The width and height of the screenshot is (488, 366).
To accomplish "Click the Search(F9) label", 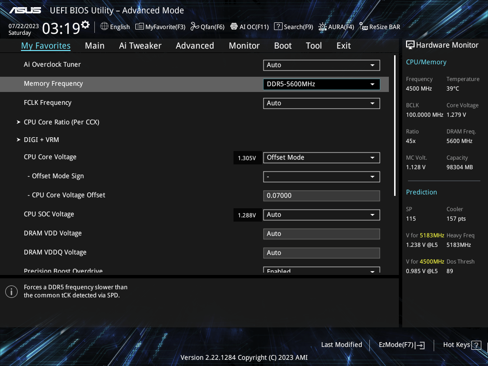I will pyautogui.click(x=298, y=27).
